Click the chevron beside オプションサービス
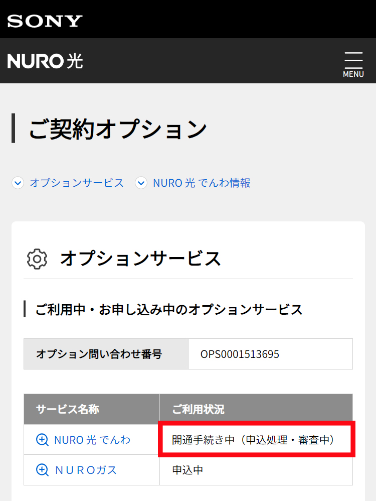376x501 pixels. pos(18,183)
